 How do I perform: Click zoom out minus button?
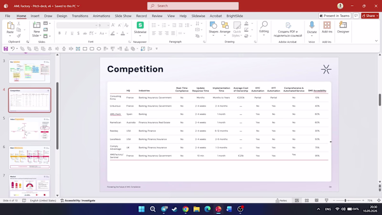click(x=334, y=200)
